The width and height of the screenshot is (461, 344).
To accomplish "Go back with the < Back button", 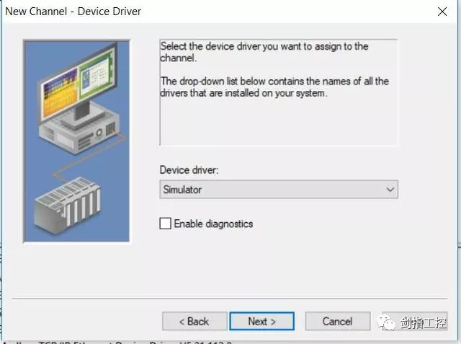I will click(194, 321).
